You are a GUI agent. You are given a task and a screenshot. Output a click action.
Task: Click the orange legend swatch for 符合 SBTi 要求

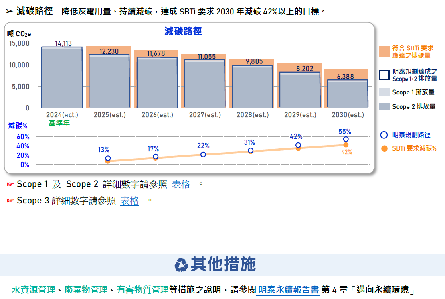[384, 51]
